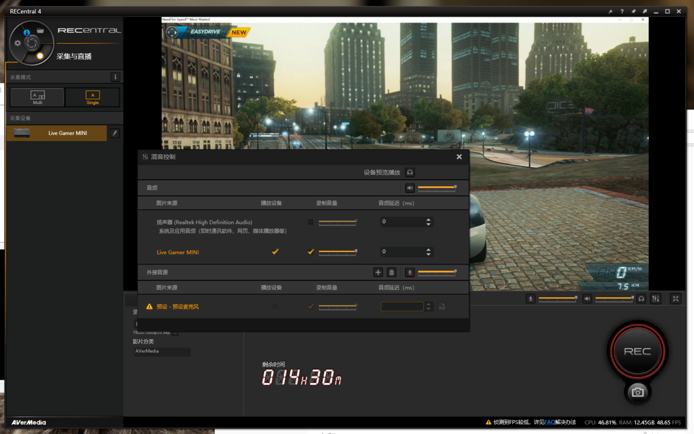Click Live Gamer MINI audio delay field

point(401,252)
